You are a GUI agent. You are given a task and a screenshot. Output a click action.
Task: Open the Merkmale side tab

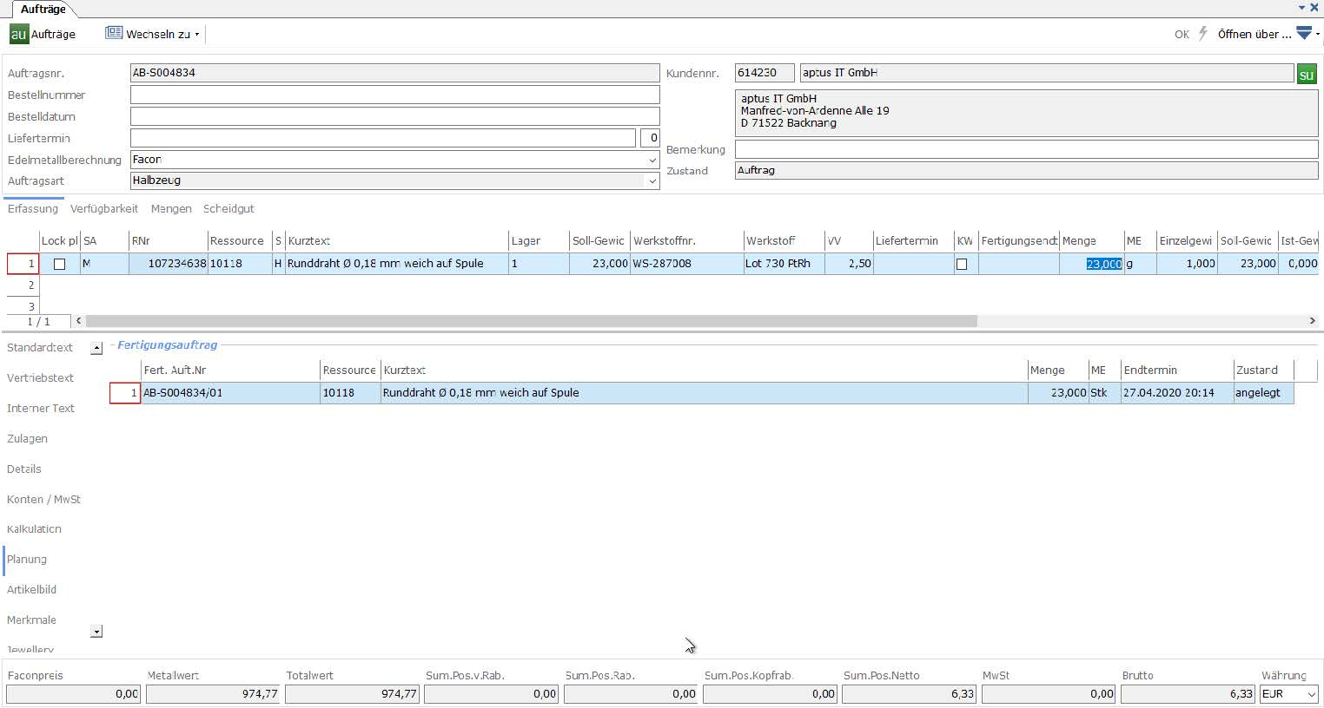pos(31,620)
